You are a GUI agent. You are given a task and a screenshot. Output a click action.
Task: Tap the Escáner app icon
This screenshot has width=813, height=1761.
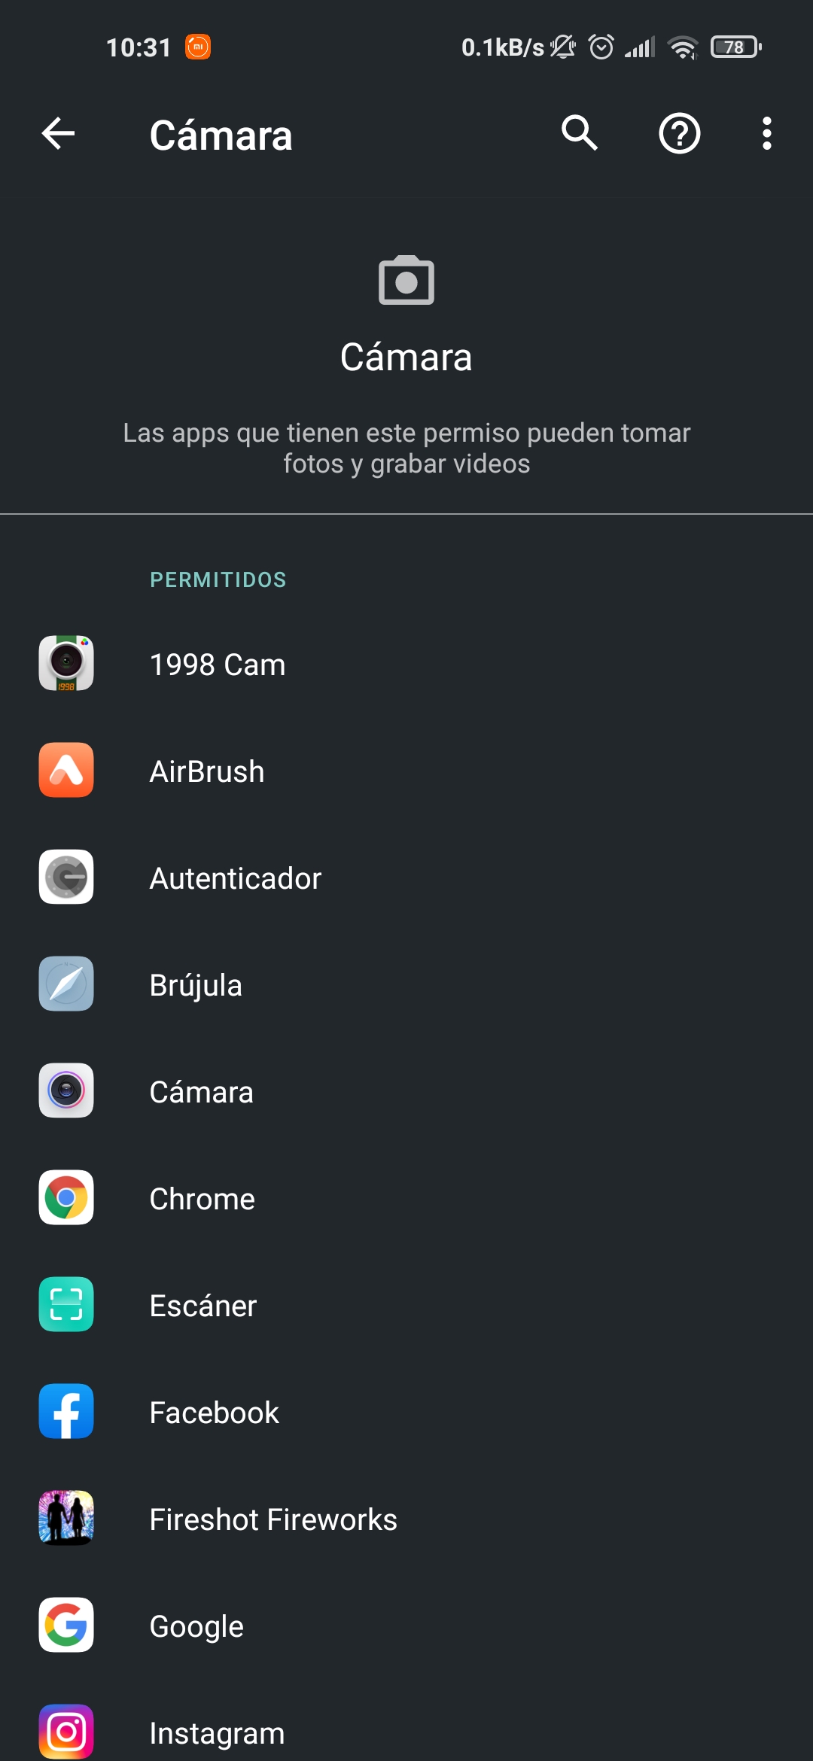(66, 1304)
